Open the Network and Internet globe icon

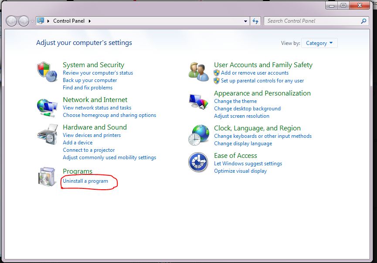click(47, 108)
